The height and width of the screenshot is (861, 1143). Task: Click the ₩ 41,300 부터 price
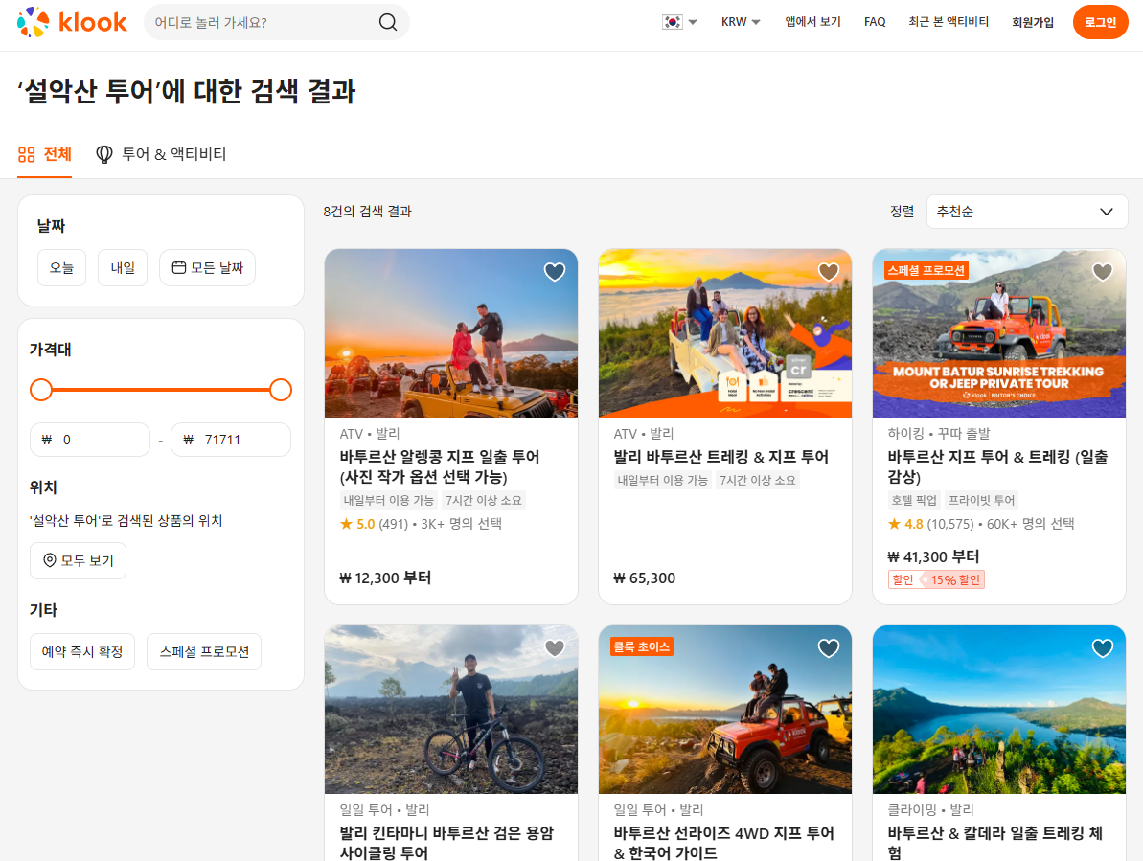tap(933, 556)
